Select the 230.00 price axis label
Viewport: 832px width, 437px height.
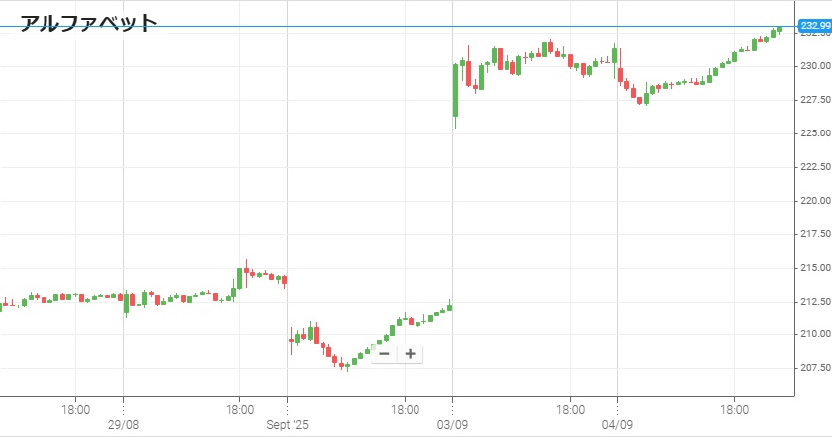point(815,66)
